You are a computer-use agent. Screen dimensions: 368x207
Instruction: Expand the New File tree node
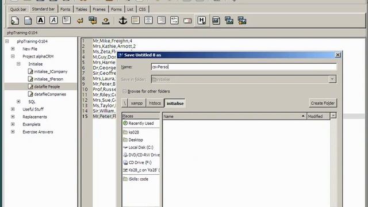click(13, 49)
